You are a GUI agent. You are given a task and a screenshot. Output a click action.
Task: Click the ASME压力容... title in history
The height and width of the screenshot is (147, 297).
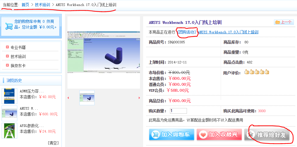coord(32,91)
